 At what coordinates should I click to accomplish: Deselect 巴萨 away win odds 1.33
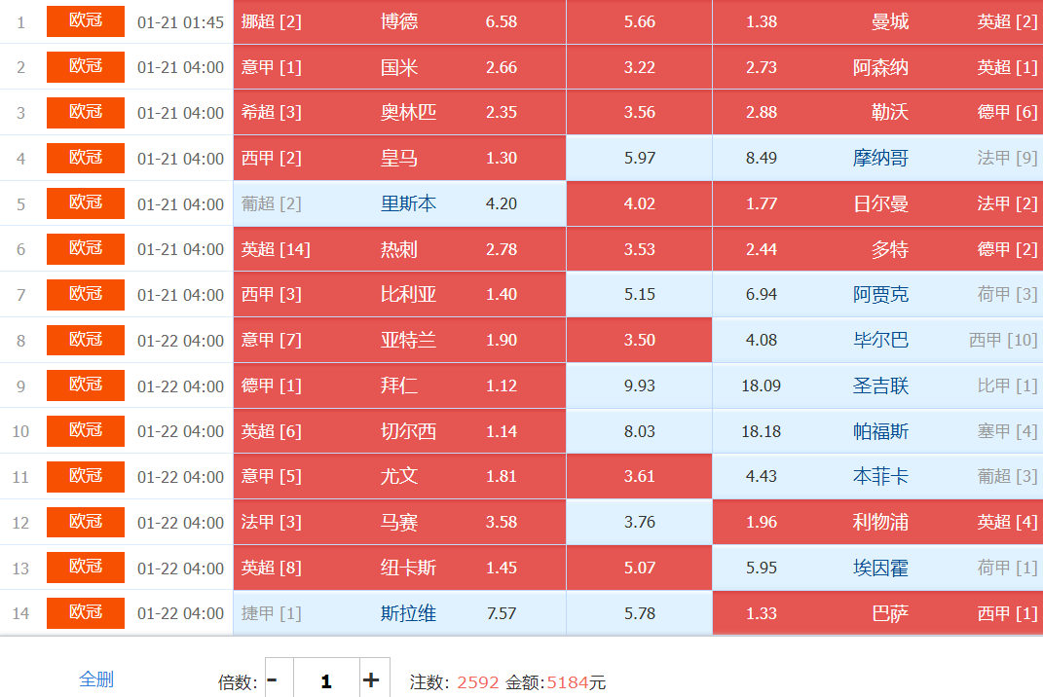click(x=762, y=614)
